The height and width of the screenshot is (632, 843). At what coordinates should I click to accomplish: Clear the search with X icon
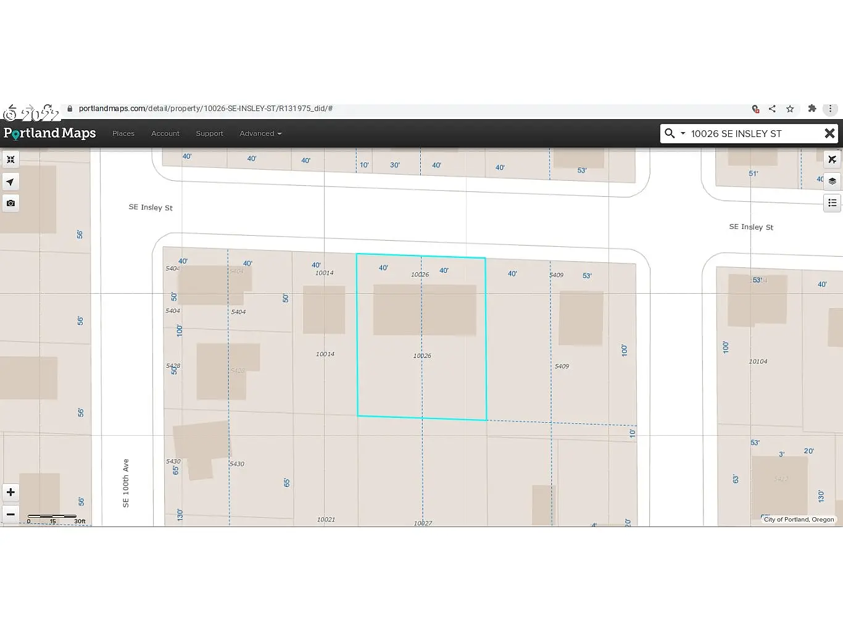pos(829,133)
